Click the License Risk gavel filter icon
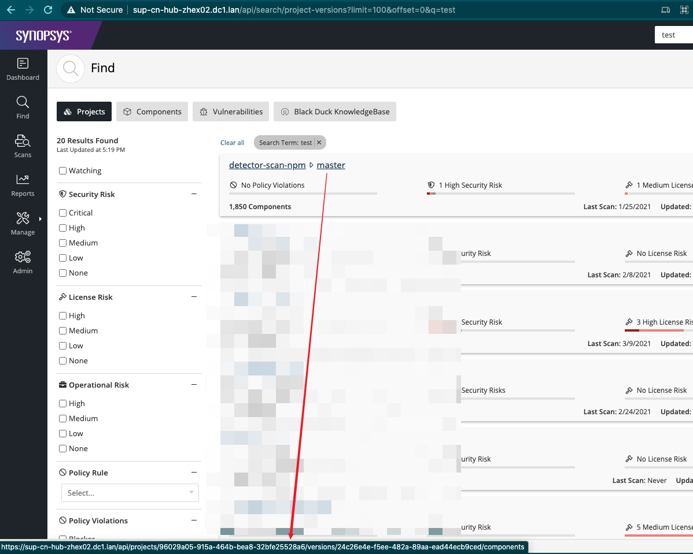 click(62, 297)
